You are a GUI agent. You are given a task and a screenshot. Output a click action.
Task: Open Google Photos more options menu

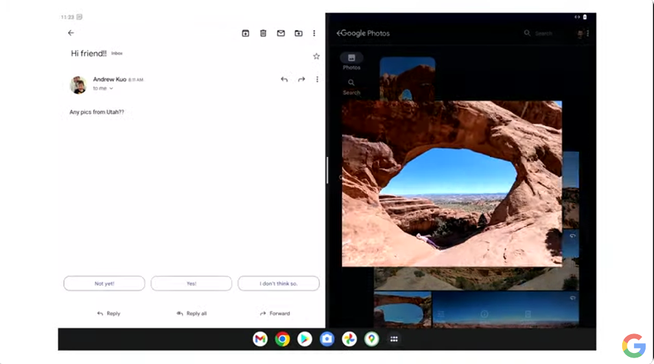tap(588, 33)
